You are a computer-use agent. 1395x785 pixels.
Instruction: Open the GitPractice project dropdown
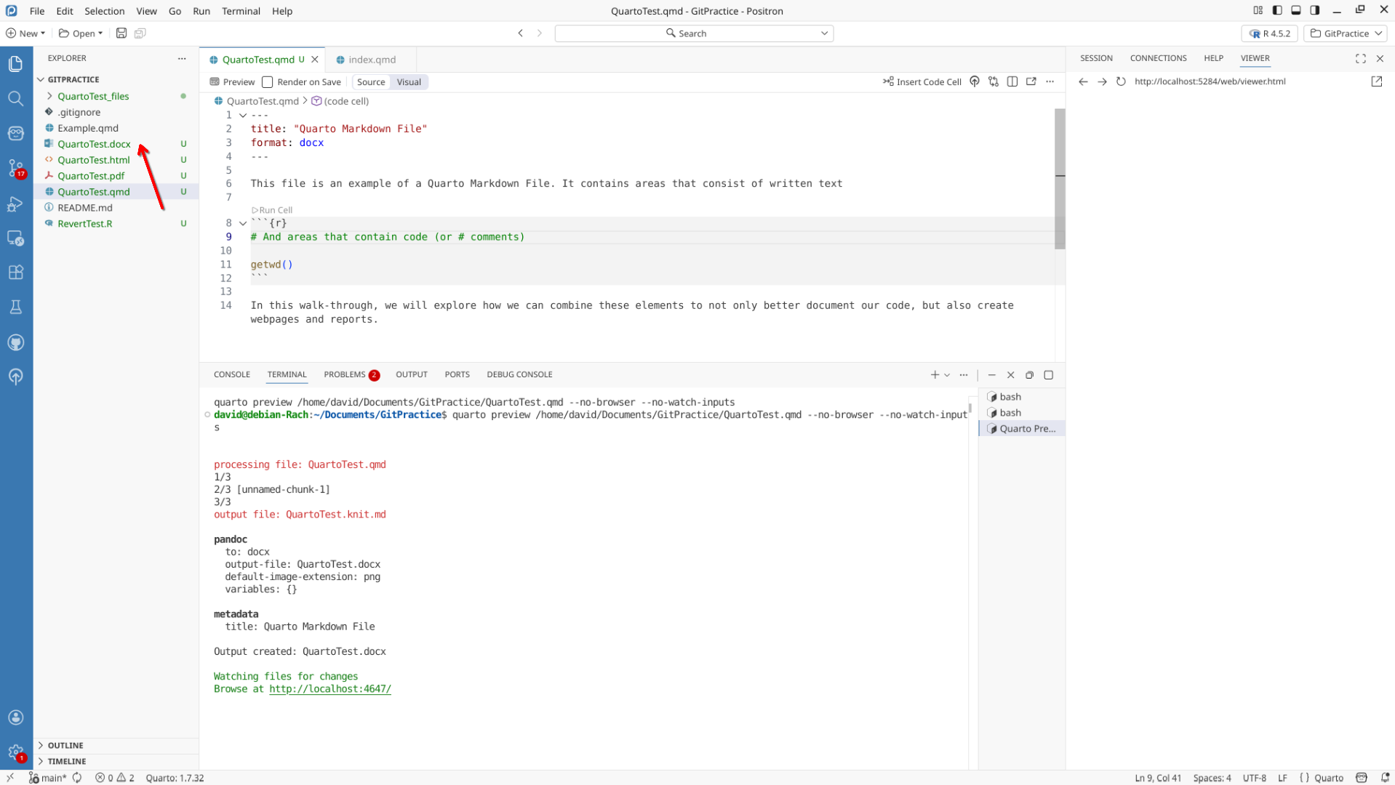[x=1346, y=33]
